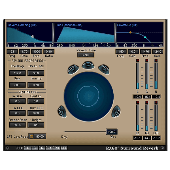Click the Rs peak readout -14.2
This screenshot has height=170, width=170.
[147, 138]
